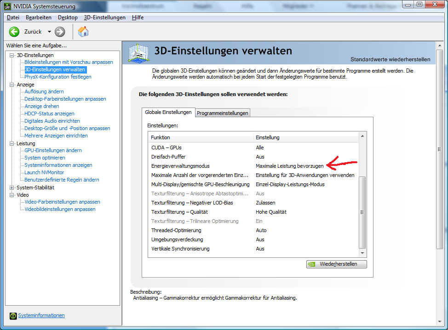This screenshot has width=448, height=330.
Task: Click the main page scroll-up arrow
Action: point(439,46)
